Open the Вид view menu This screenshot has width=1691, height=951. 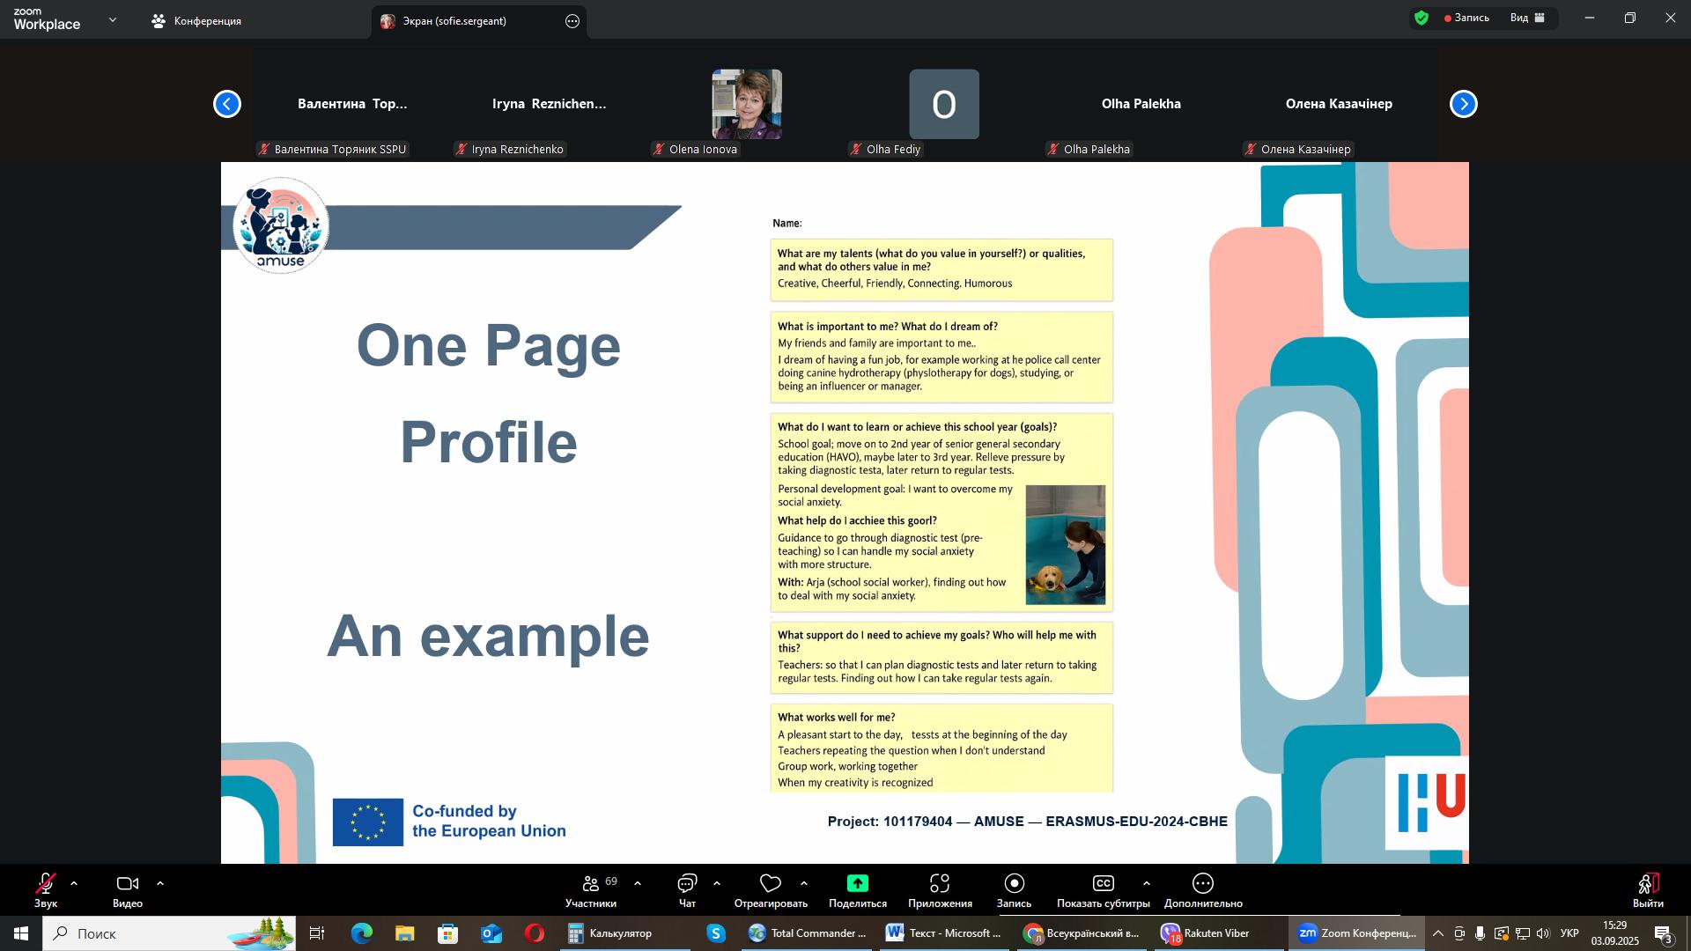point(1527,18)
